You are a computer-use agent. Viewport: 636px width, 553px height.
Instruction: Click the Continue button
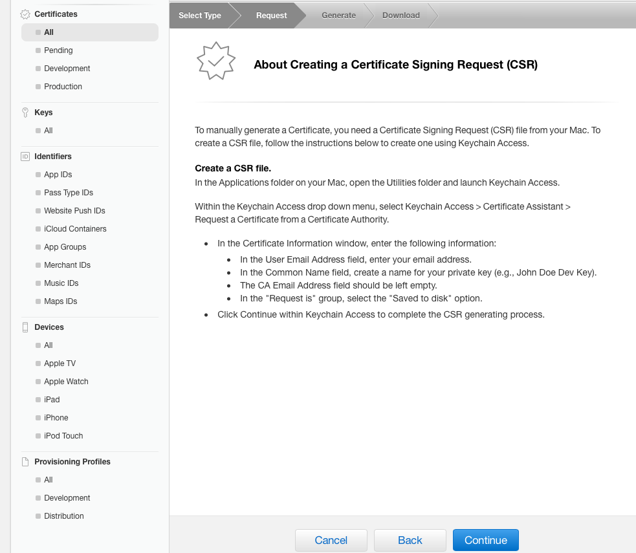(x=485, y=540)
